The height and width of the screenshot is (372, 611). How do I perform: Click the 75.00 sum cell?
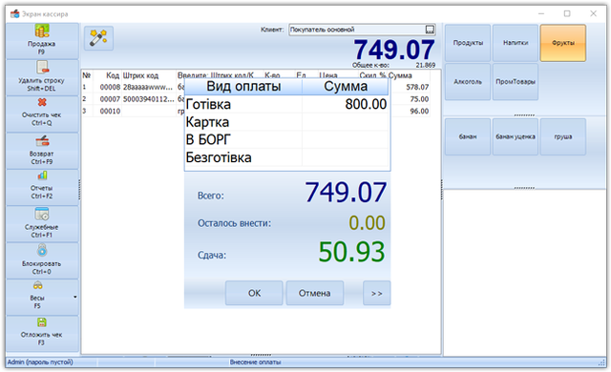[x=419, y=99]
